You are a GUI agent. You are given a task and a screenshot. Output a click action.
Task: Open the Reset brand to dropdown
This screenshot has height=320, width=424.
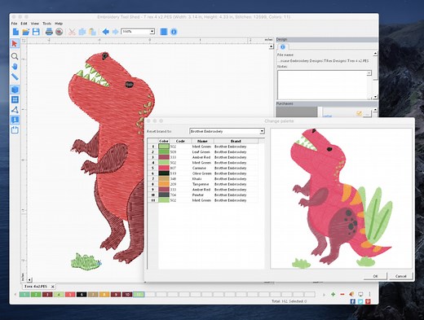pyautogui.click(x=227, y=131)
